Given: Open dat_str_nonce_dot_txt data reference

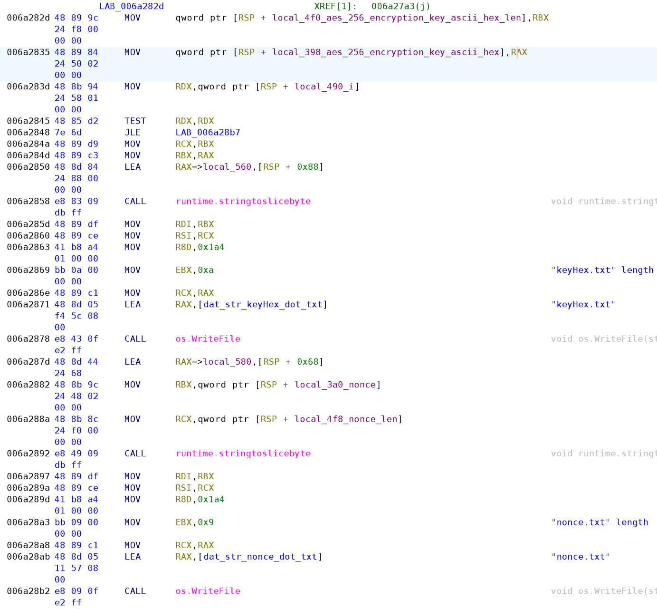Looking at the screenshot, I should pos(260,557).
